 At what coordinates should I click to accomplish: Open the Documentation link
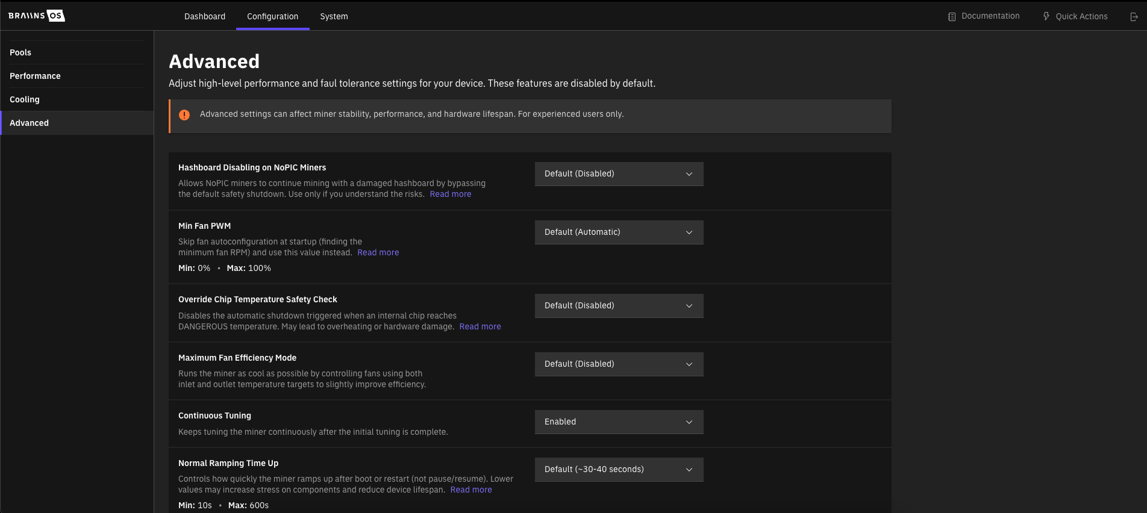[x=984, y=16]
